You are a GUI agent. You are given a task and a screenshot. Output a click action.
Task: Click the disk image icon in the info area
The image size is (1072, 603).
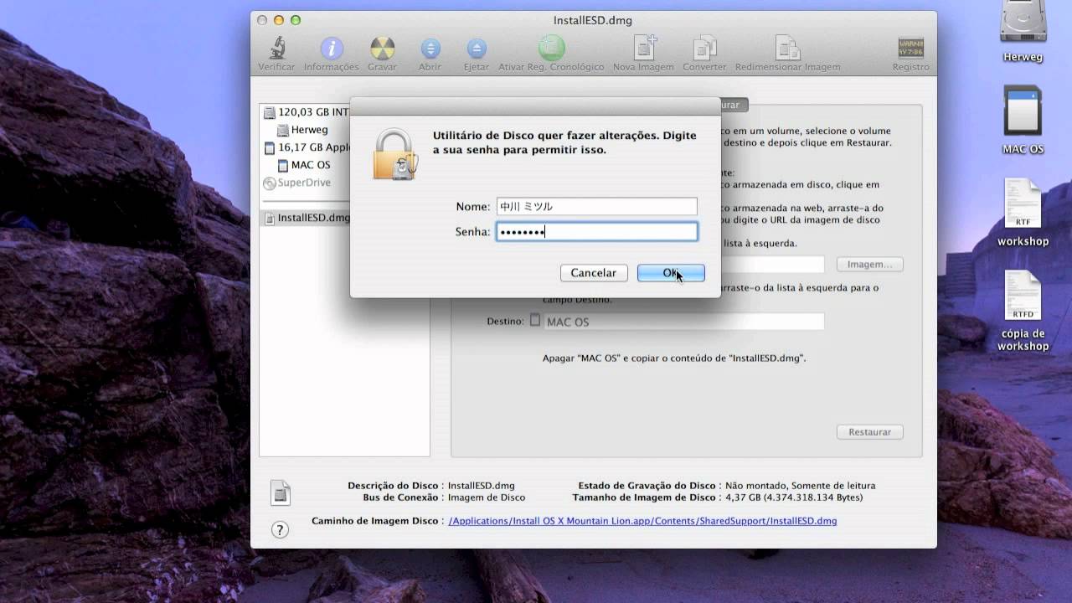(281, 492)
